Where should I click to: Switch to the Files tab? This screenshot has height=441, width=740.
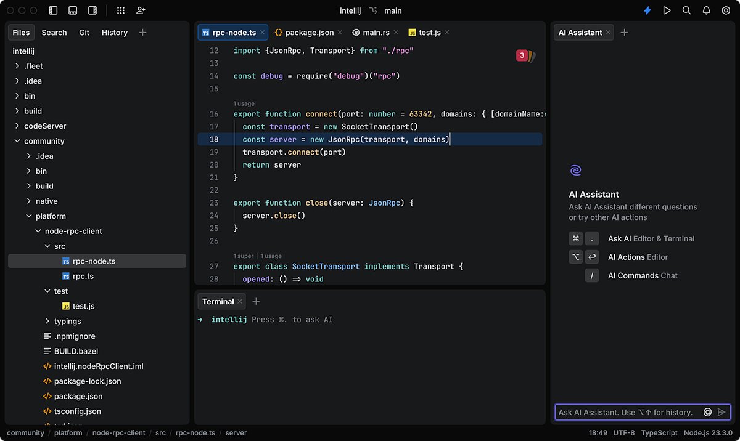pos(21,33)
